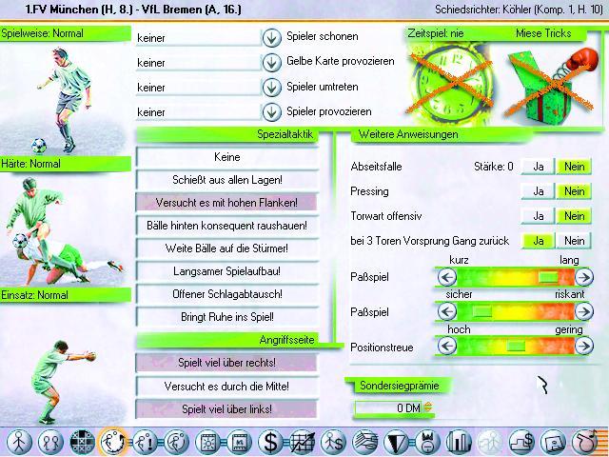
Task: Set Pressing to Ja
Action: [538, 191]
